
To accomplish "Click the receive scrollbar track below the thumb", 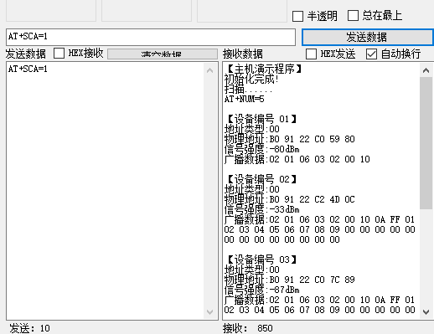I will 426,257.
